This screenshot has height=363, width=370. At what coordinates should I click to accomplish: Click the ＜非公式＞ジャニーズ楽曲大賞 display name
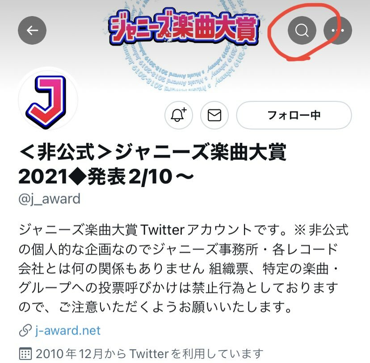[x=153, y=152]
